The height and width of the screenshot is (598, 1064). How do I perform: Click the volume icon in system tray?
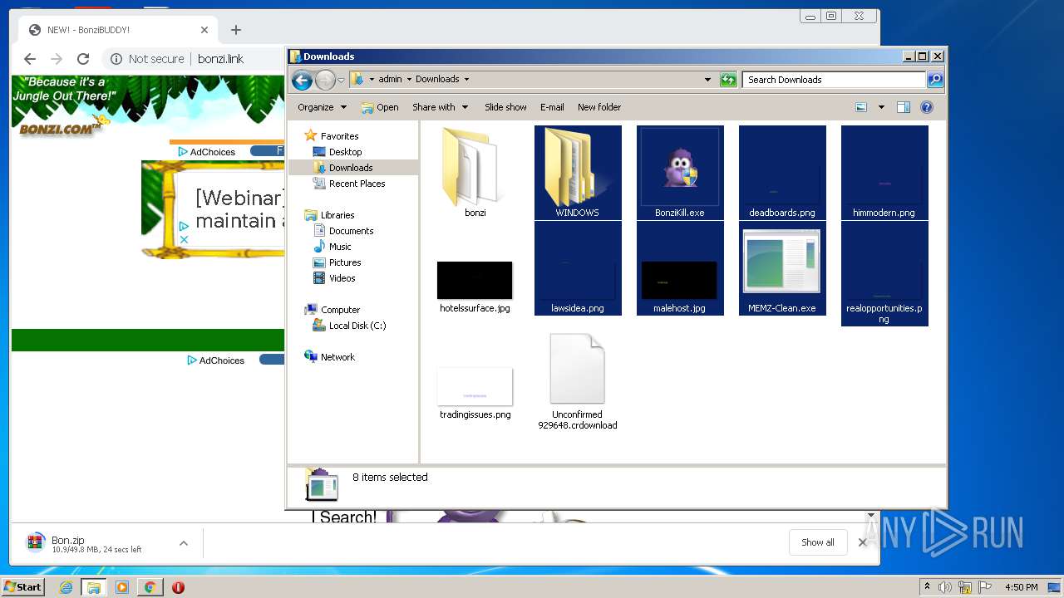click(x=945, y=587)
